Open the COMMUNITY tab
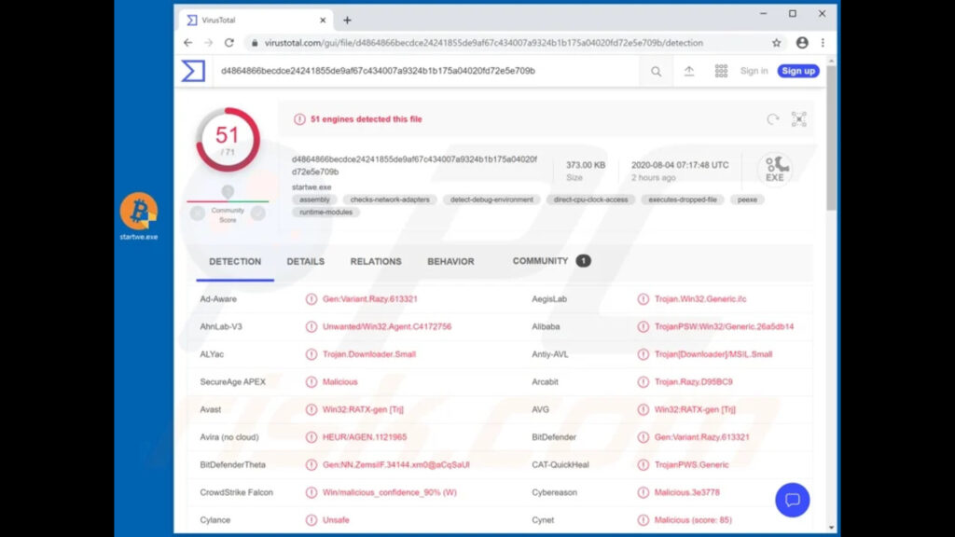 coord(550,261)
